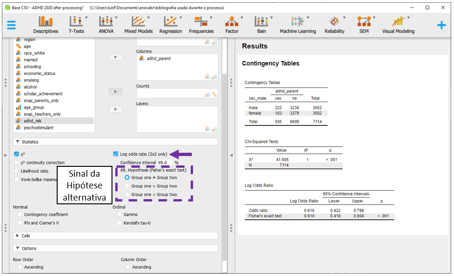Check the Phi and Cramer's V option
The image size is (454, 276).
tap(20, 223)
